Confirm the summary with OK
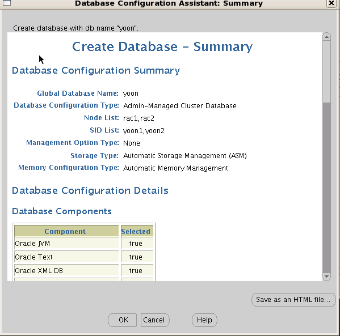 [x=122, y=320]
